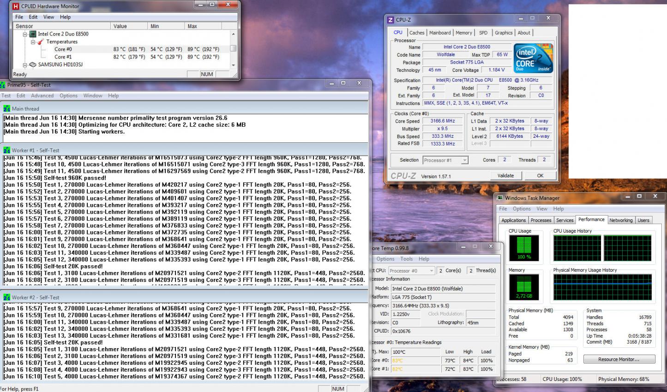Switch to the About tab in CPU-Z
The height and width of the screenshot is (392, 667).
click(x=524, y=33)
